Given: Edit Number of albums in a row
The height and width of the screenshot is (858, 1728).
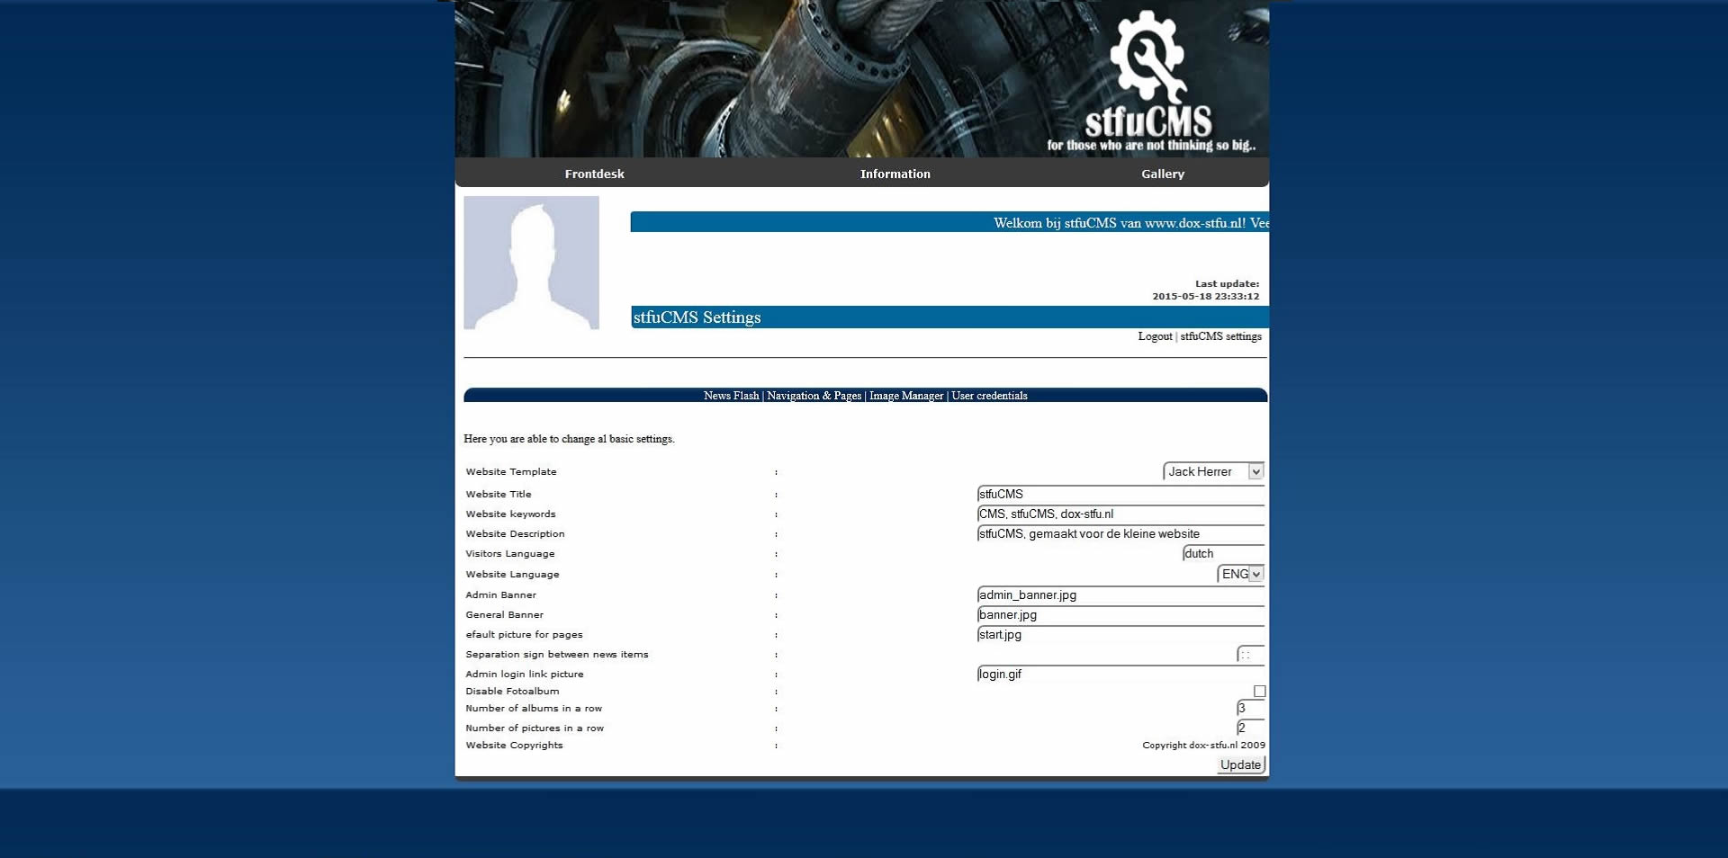Looking at the screenshot, I should pyautogui.click(x=1250, y=708).
